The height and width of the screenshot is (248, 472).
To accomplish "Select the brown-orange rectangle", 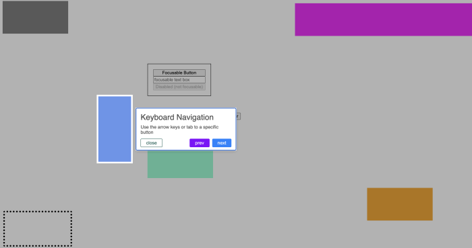I will pos(400,204).
